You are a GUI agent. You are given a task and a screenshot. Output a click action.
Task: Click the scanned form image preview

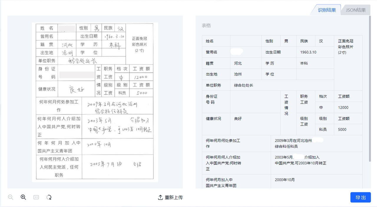pos(94,103)
